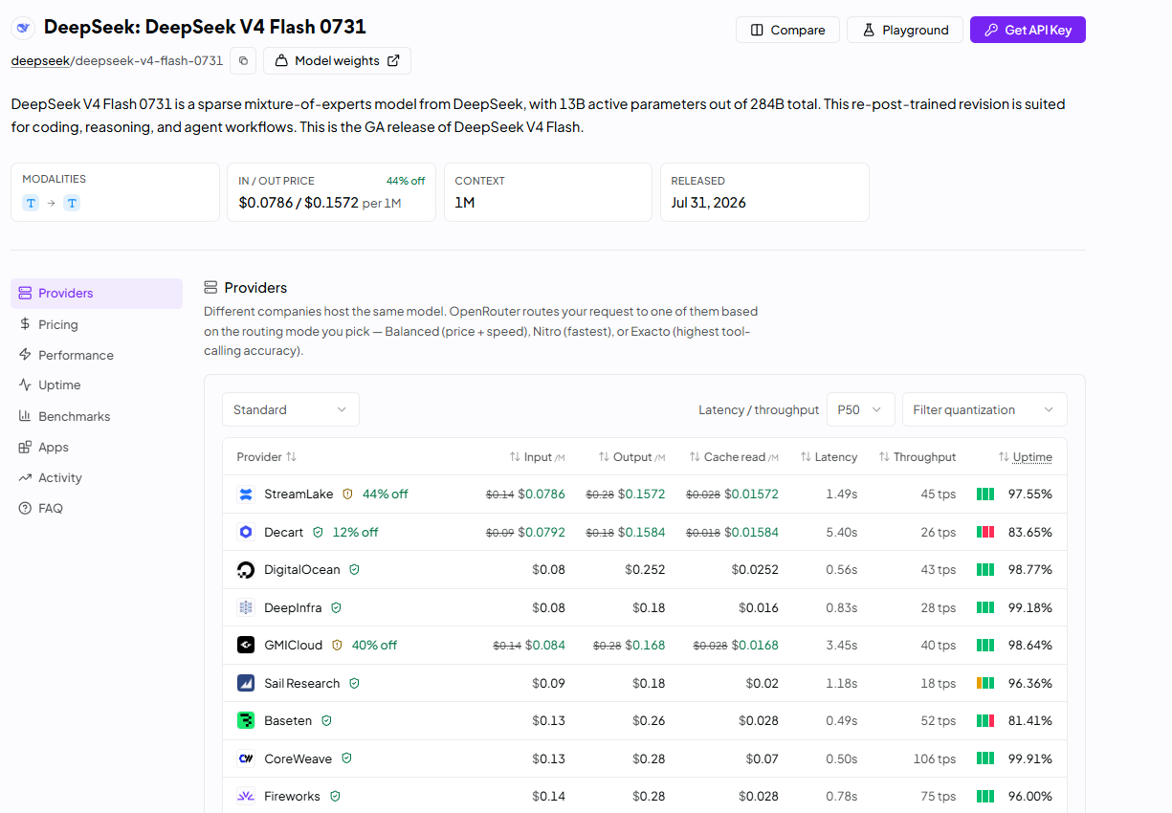Click Decart's 12% off badge
The image size is (1172, 813).
click(355, 532)
